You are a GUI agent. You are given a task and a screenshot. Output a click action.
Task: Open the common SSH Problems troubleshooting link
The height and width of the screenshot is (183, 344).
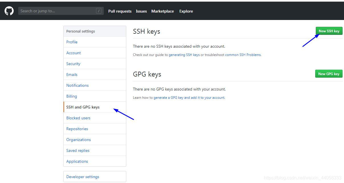point(243,55)
